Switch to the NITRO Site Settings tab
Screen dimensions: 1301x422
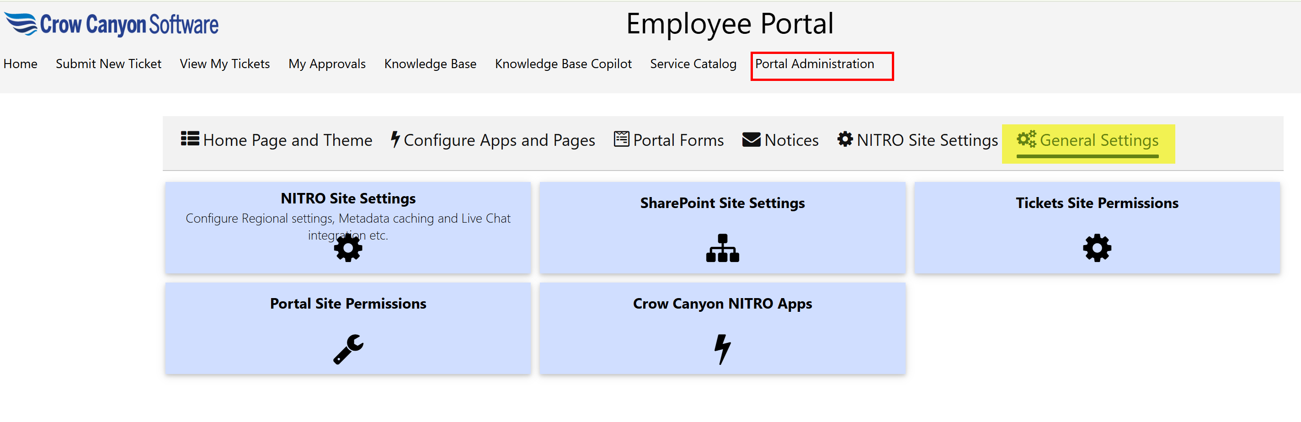tap(927, 140)
